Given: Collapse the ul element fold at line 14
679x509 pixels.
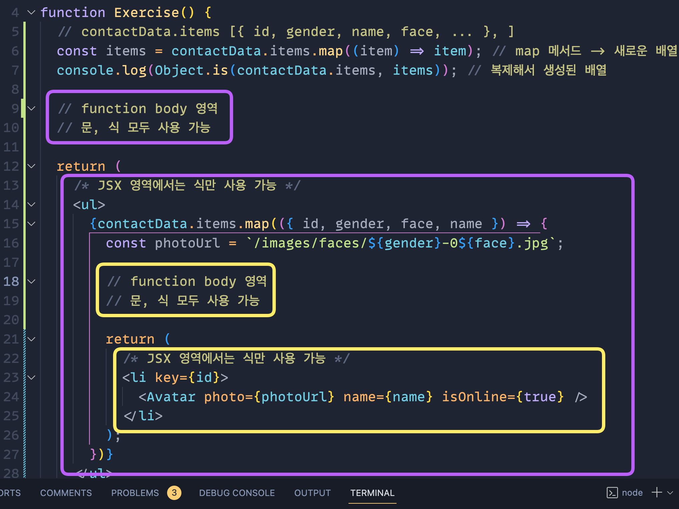Looking at the screenshot, I should (31, 204).
